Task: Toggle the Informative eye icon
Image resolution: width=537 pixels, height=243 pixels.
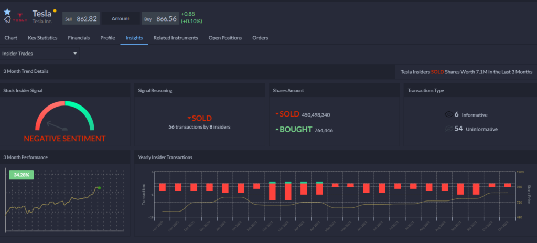Action: pos(448,114)
